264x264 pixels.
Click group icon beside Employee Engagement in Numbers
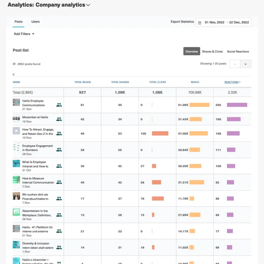(x=59, y=150)
